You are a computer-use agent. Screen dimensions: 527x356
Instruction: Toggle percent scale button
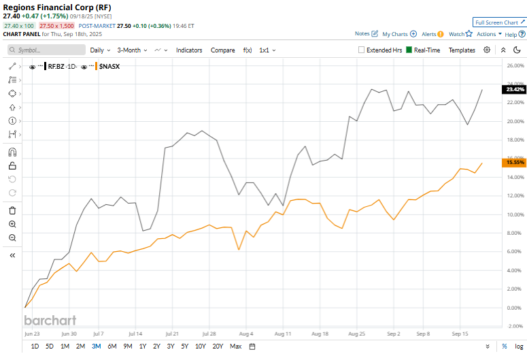pyautogui.click(x=504, y=346)
